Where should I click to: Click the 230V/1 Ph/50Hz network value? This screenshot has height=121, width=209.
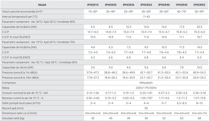[x=146, y=88]
